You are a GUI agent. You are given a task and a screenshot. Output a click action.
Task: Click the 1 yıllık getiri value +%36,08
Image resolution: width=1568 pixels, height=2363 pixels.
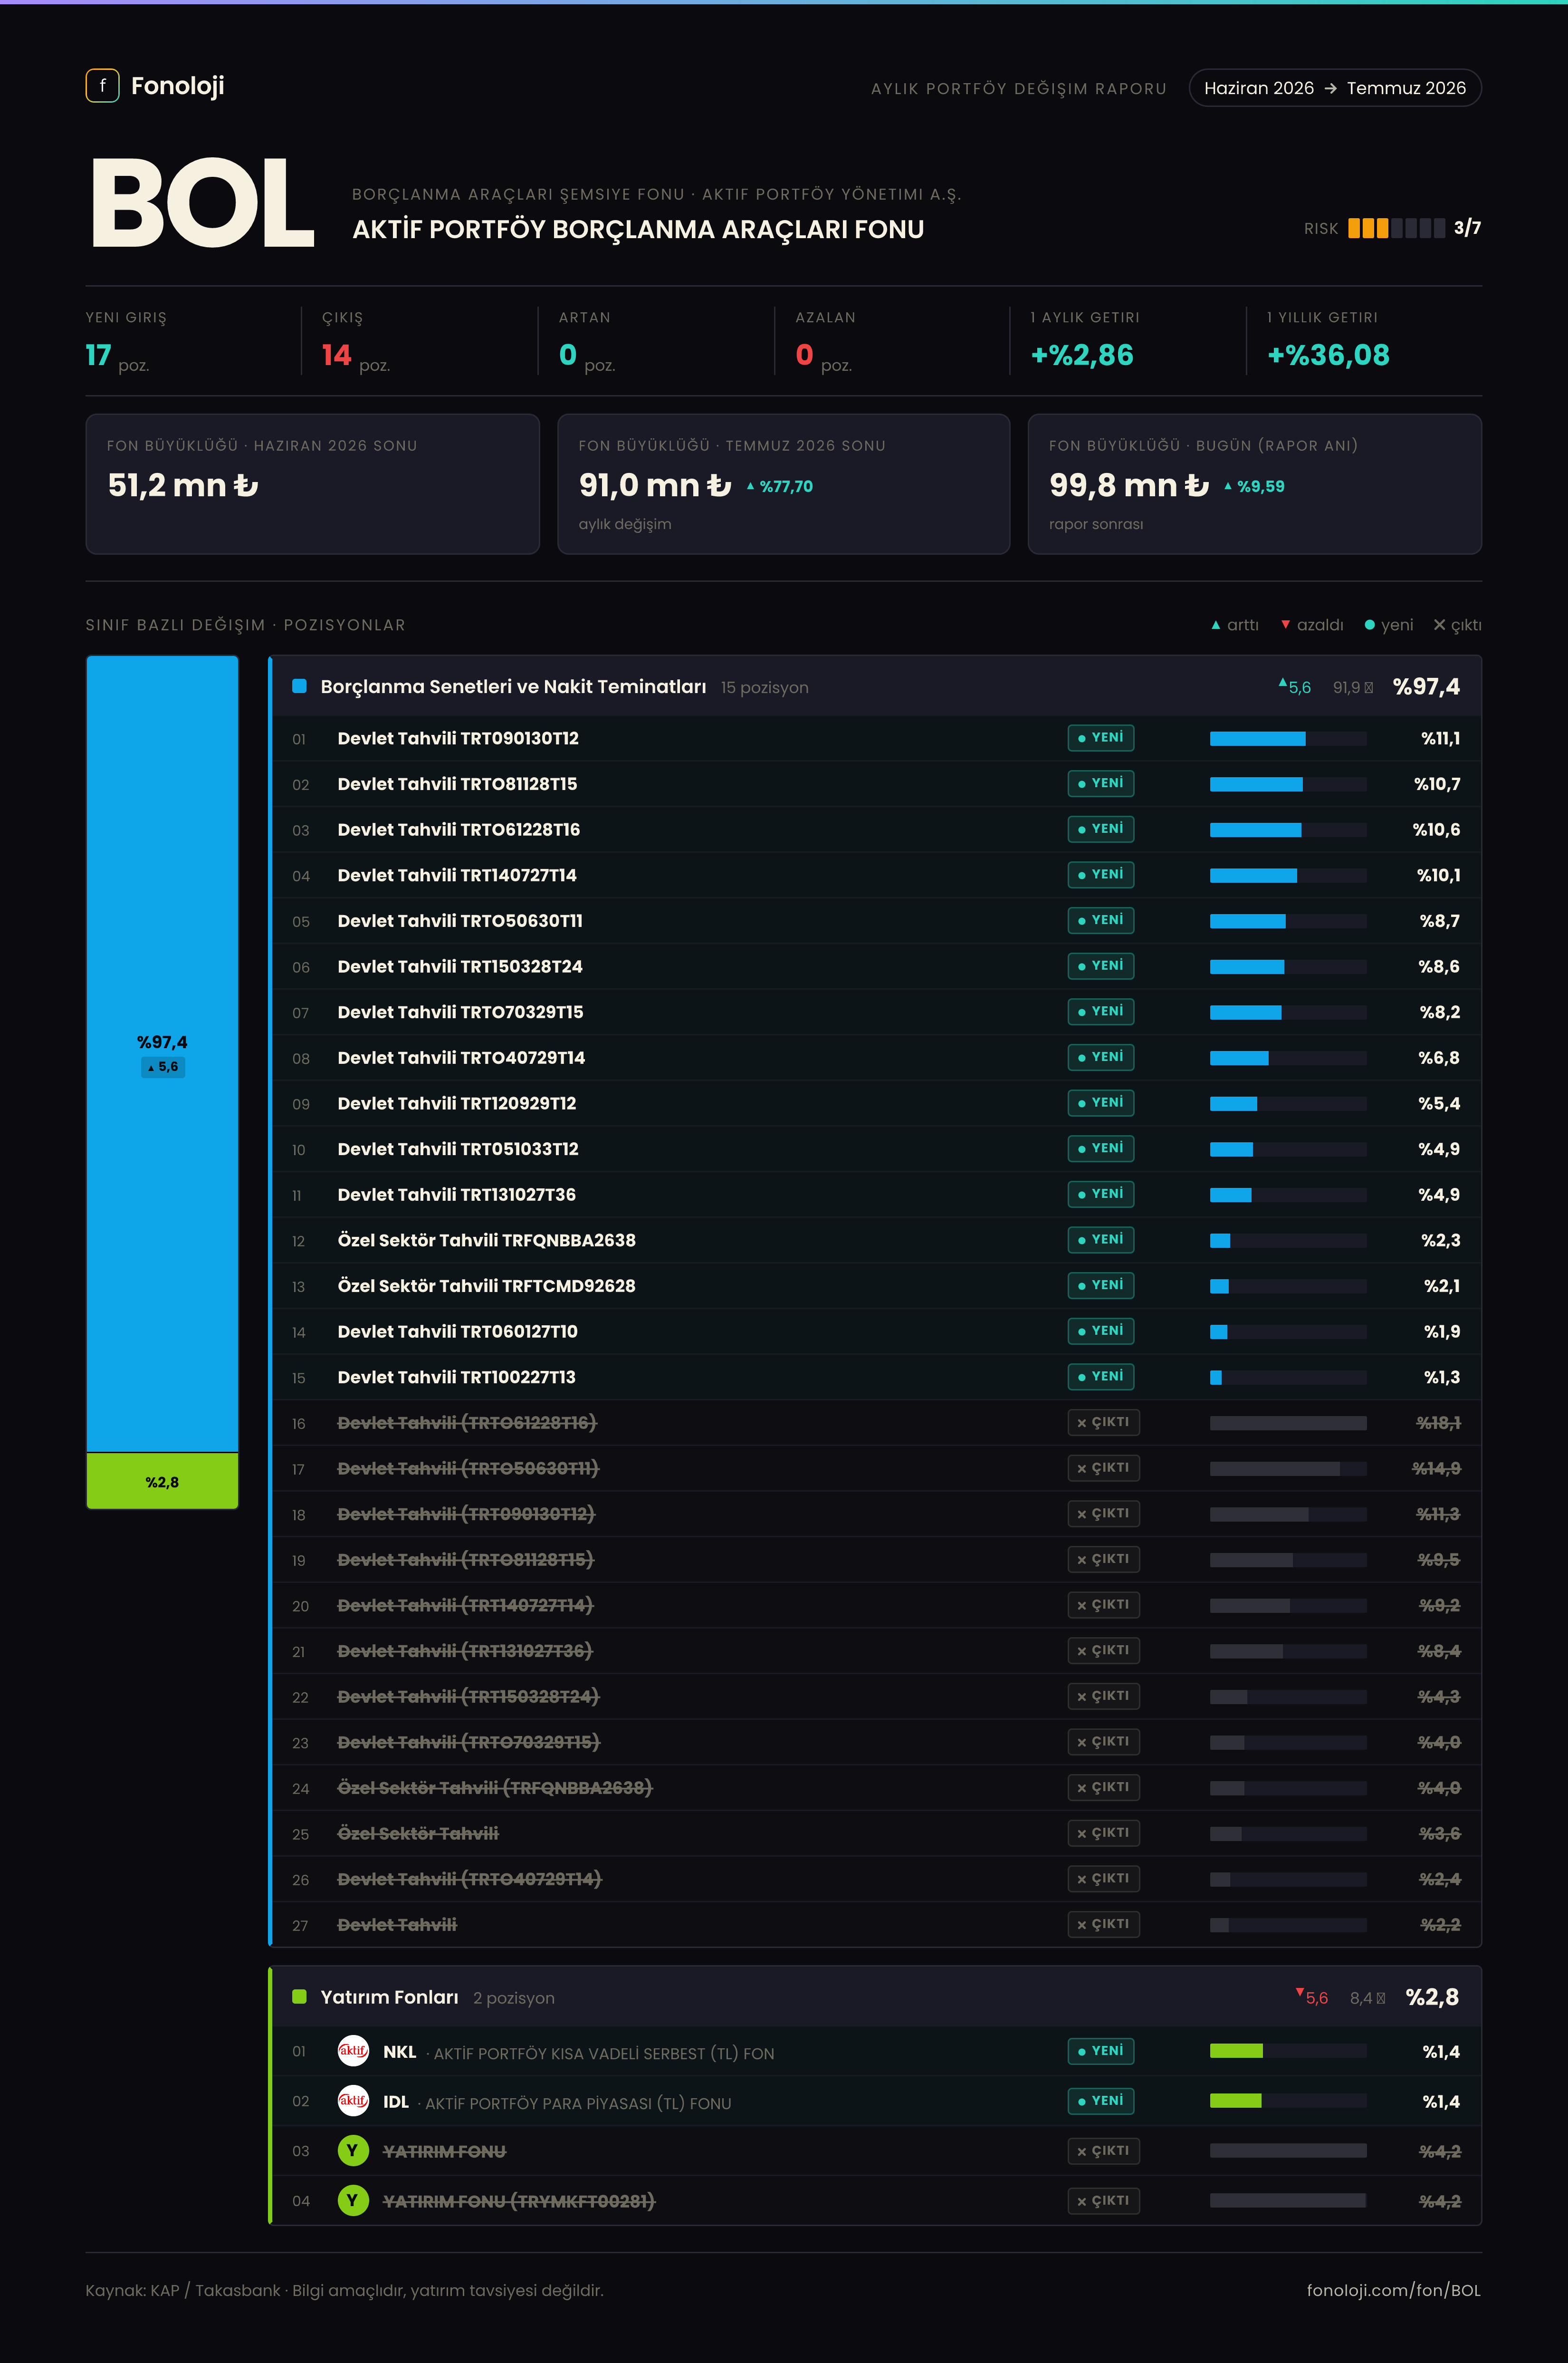[x=1328, y=355]
